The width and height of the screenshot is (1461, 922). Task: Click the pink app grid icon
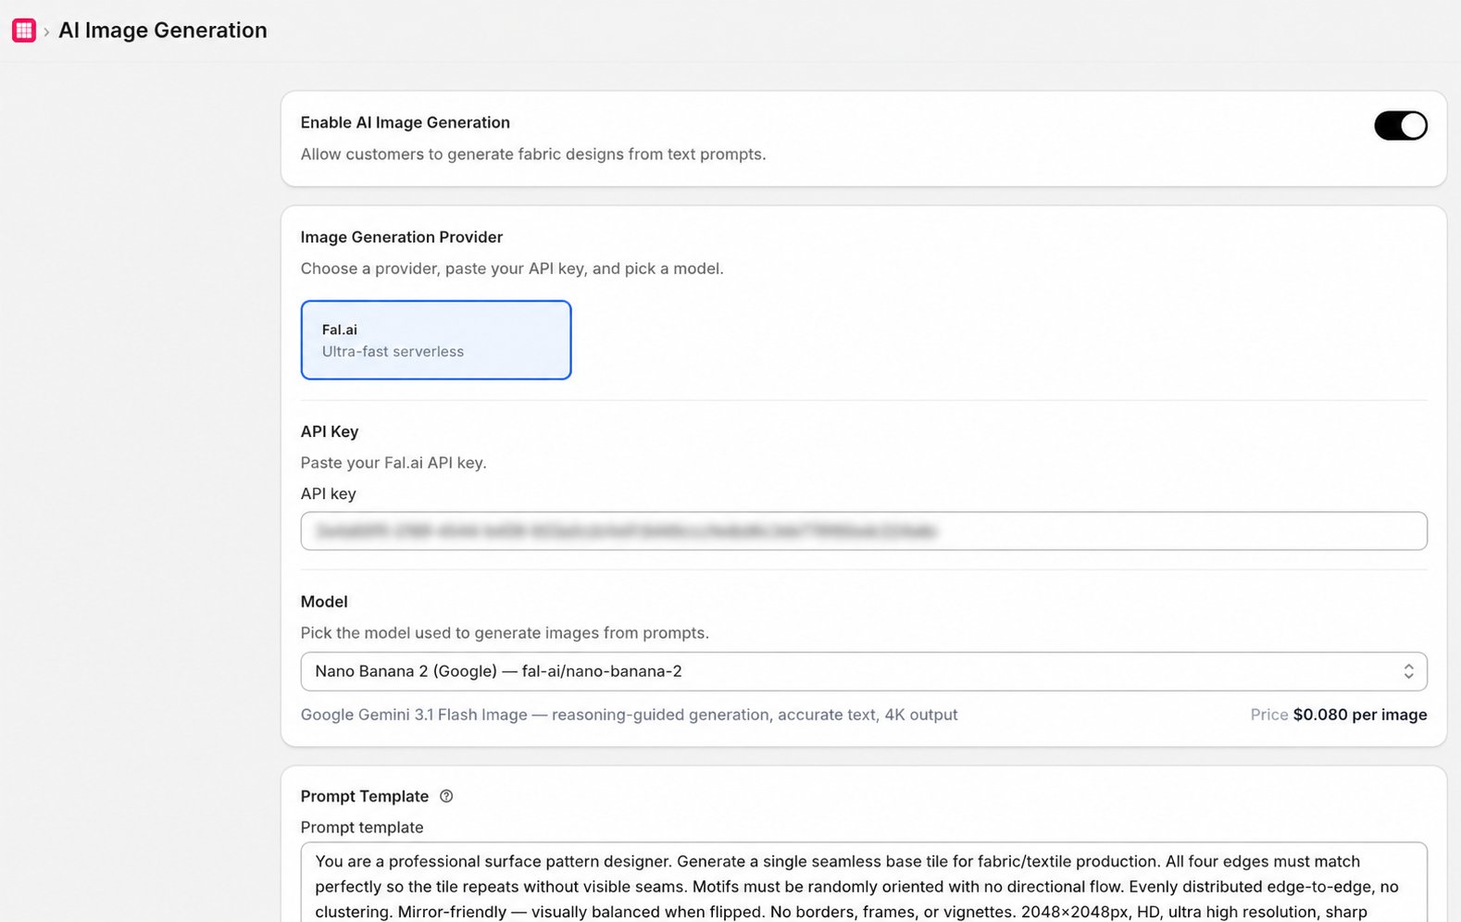click(24, 31)
